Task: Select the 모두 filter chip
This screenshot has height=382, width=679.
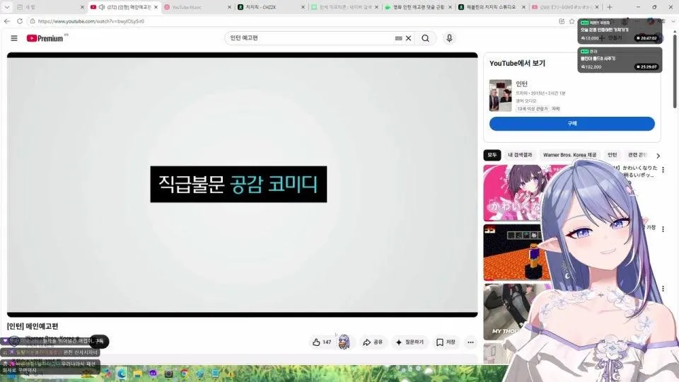Action: (x=492, y=155)
